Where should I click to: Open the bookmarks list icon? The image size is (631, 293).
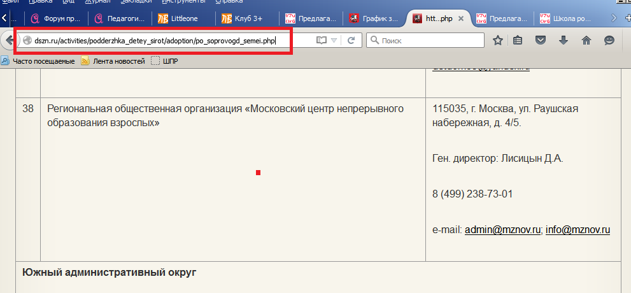pyautogui.click(x=518, y=41)
